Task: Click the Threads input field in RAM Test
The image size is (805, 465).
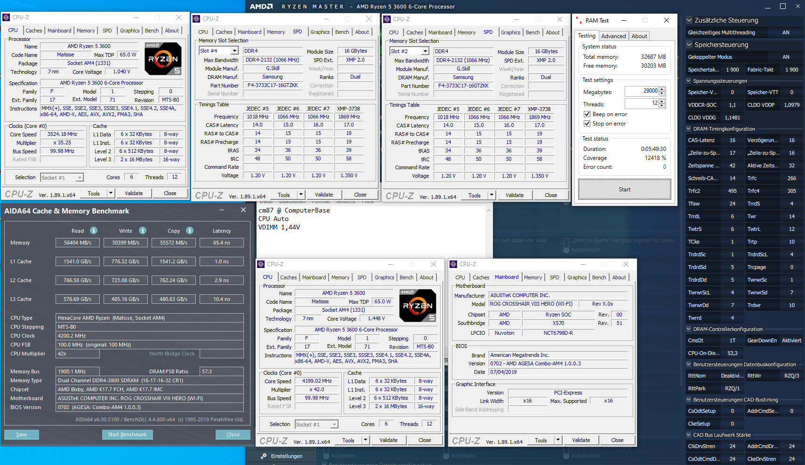Action: click(642, 103)
